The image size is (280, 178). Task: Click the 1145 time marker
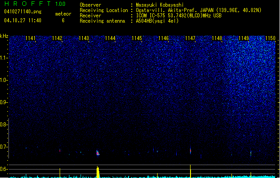(137, 38)
